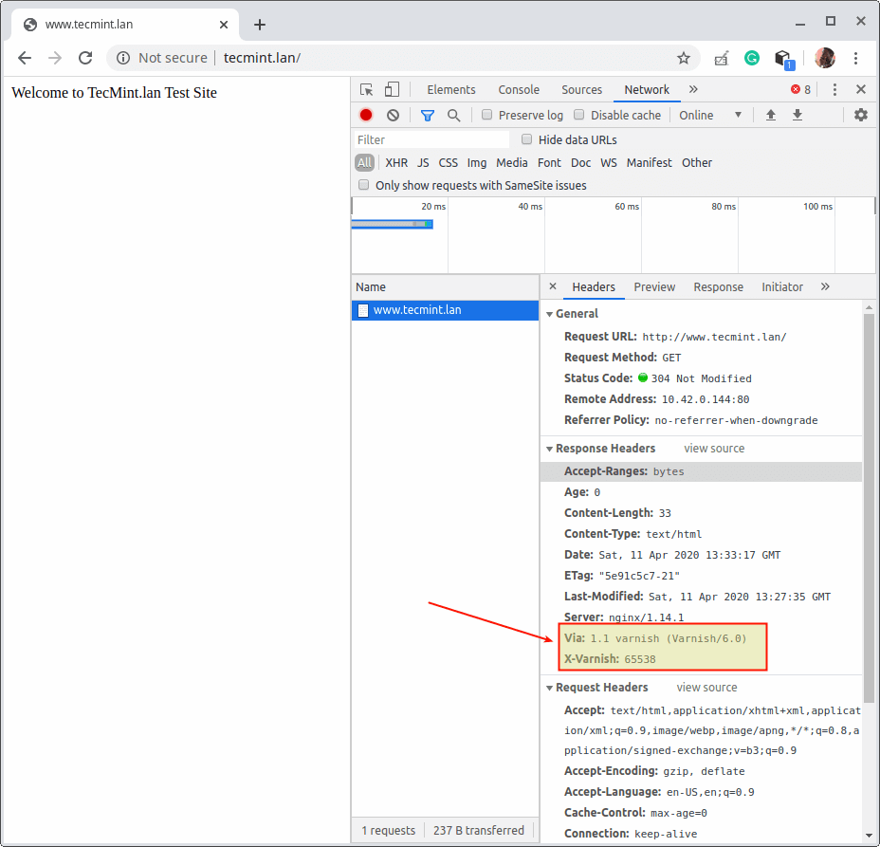This screenshot has height=847, width=880.
Task: Open a new browser tab with the plus button
Action: click(259, 25)
